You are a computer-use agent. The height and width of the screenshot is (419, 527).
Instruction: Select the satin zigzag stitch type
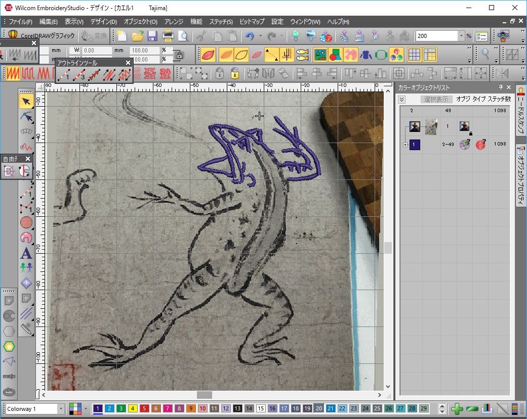13,73
